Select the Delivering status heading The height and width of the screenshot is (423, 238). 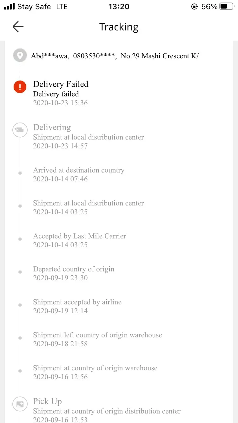[52, 127]
